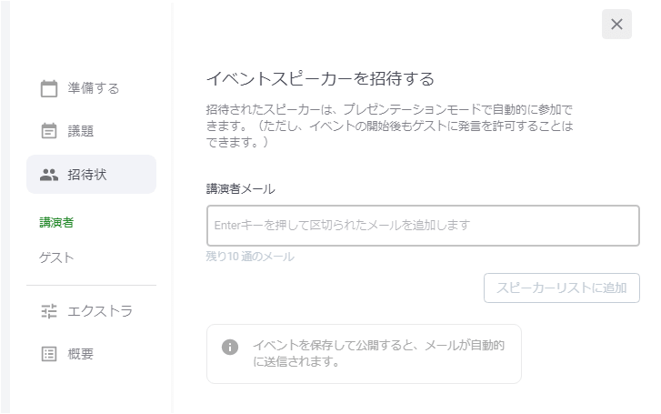
Task: Click the 残り10通のメール counter text
Action: (x=250, y=257)
